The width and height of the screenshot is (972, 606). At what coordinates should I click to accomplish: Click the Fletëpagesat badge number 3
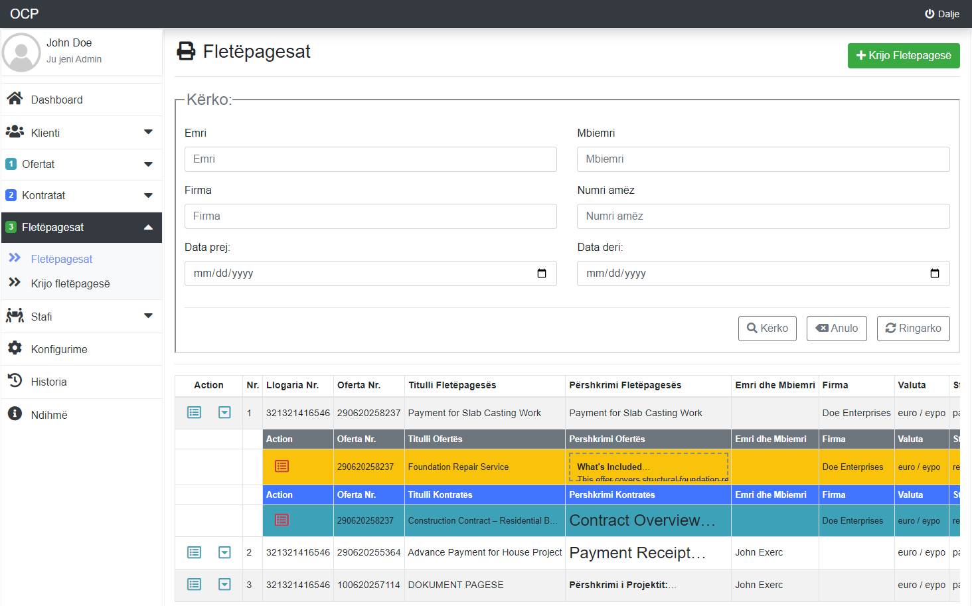(11, 227)
